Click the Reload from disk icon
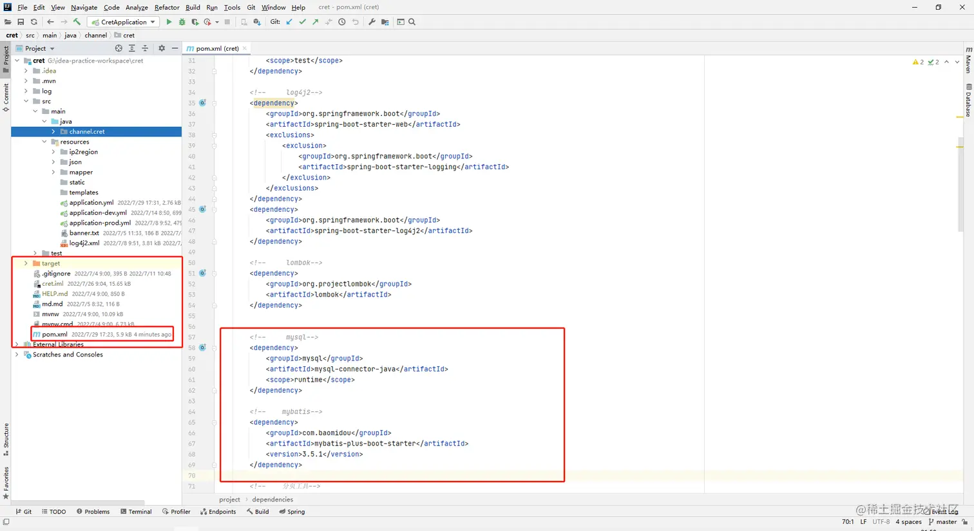974x531 pixels. [x=34, y=22]
